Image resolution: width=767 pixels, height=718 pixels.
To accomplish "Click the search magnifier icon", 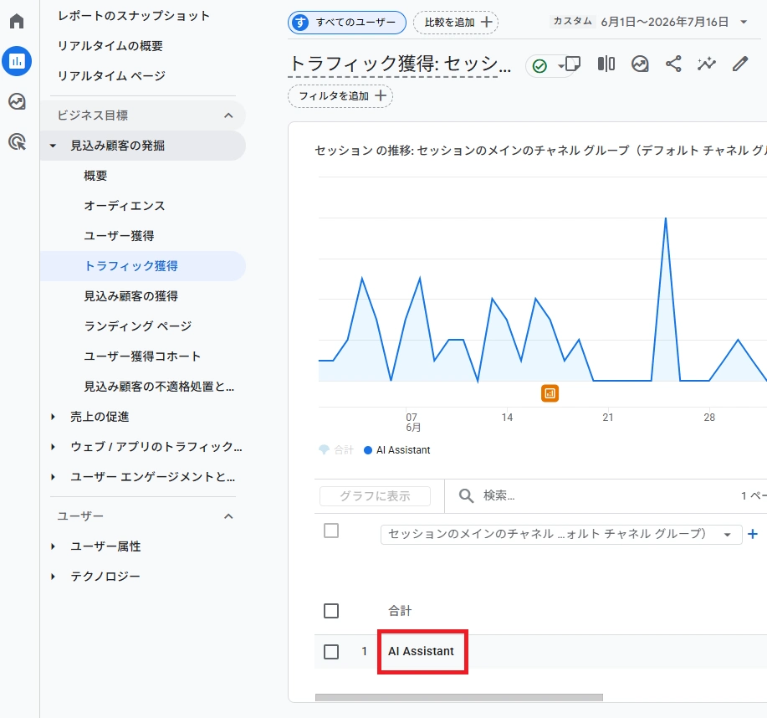I will pos(466,495).
